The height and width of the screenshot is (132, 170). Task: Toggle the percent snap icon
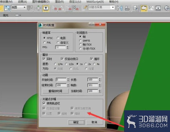[x=69, y=8]
